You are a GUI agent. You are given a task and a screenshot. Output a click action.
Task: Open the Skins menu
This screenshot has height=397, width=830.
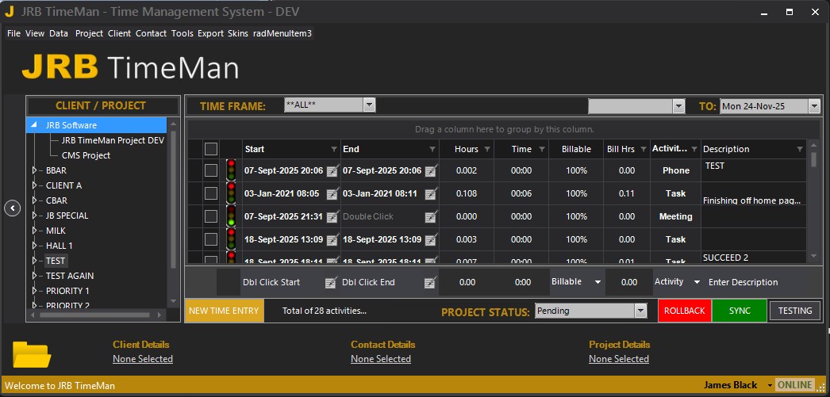pos(238,33)
